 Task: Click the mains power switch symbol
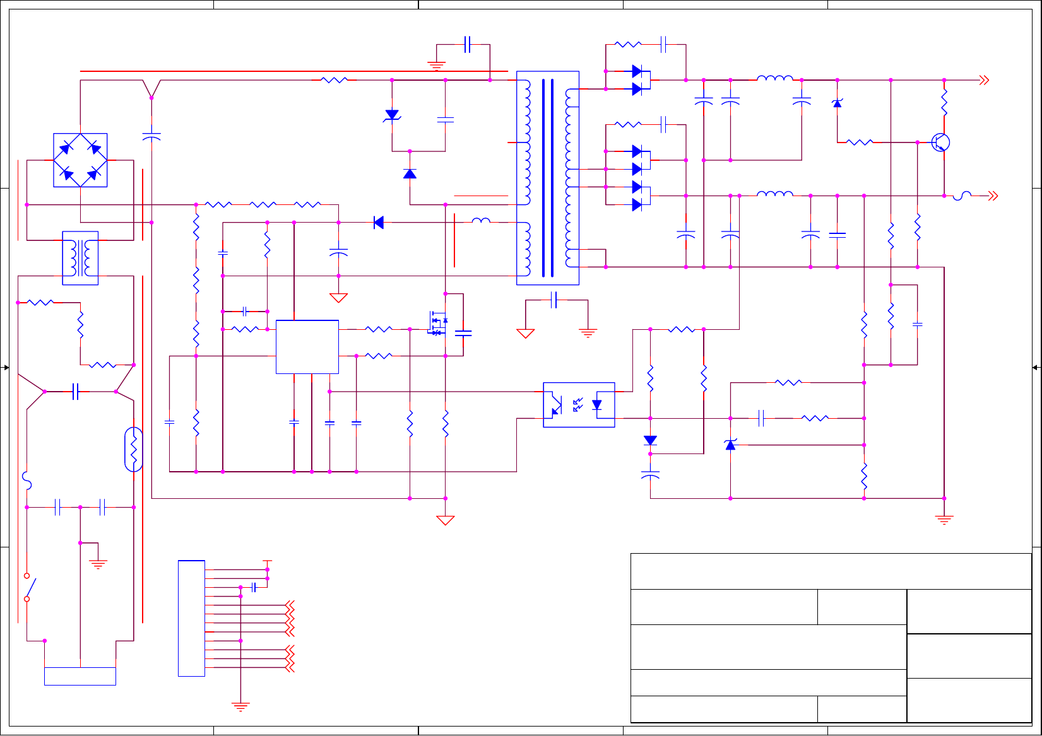[x=29, y=587]
